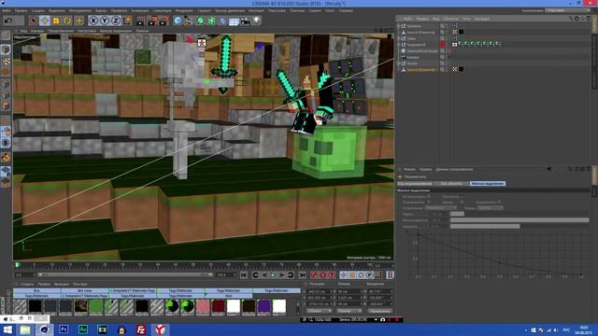Click the timeline preview range slider bar
Image resolution: width=598 pixels, height=336 pixels.
pyautogui.click(x=124, y=274)
